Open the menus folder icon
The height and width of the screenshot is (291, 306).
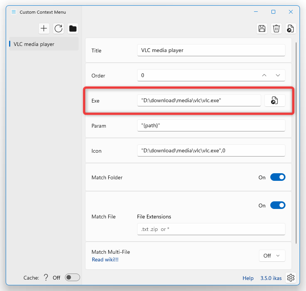[x=73, y=28]
